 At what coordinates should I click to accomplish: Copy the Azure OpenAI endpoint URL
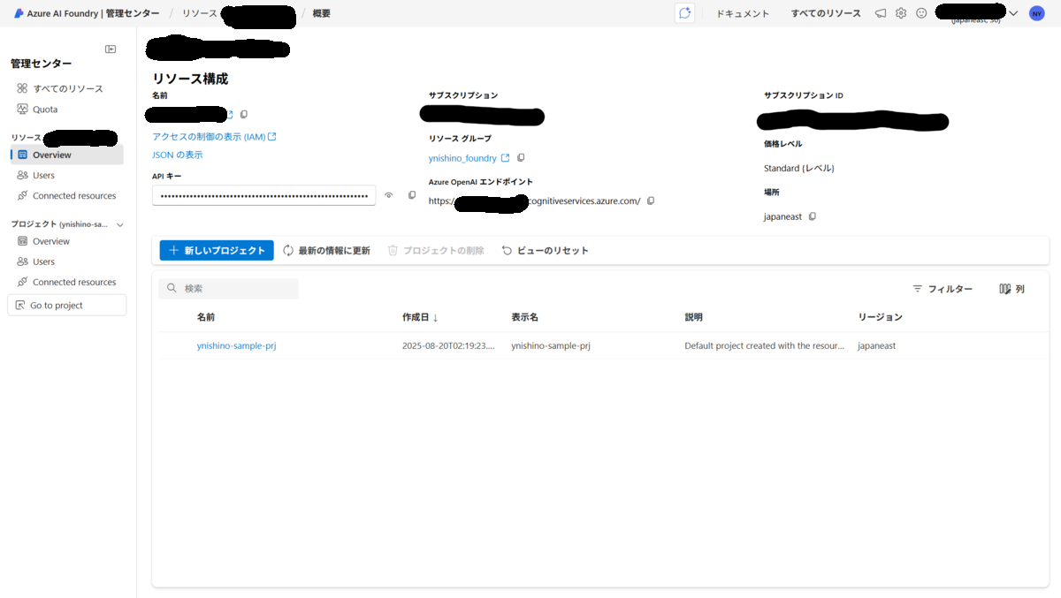tap(651, 201)
